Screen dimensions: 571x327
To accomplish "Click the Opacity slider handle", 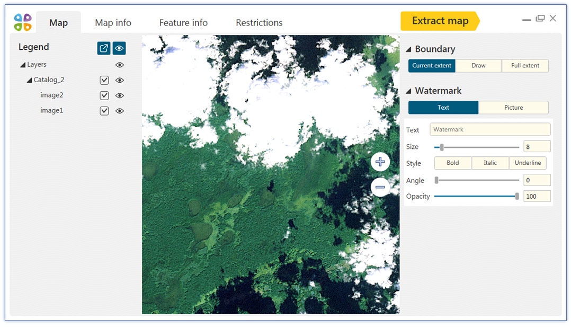I will 517,196.
